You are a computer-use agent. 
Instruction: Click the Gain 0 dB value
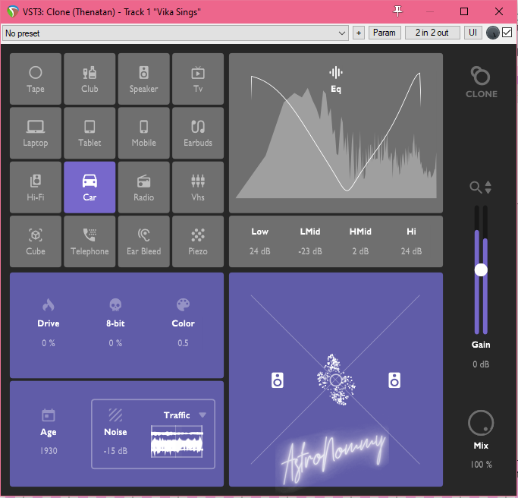pos(481,364)
